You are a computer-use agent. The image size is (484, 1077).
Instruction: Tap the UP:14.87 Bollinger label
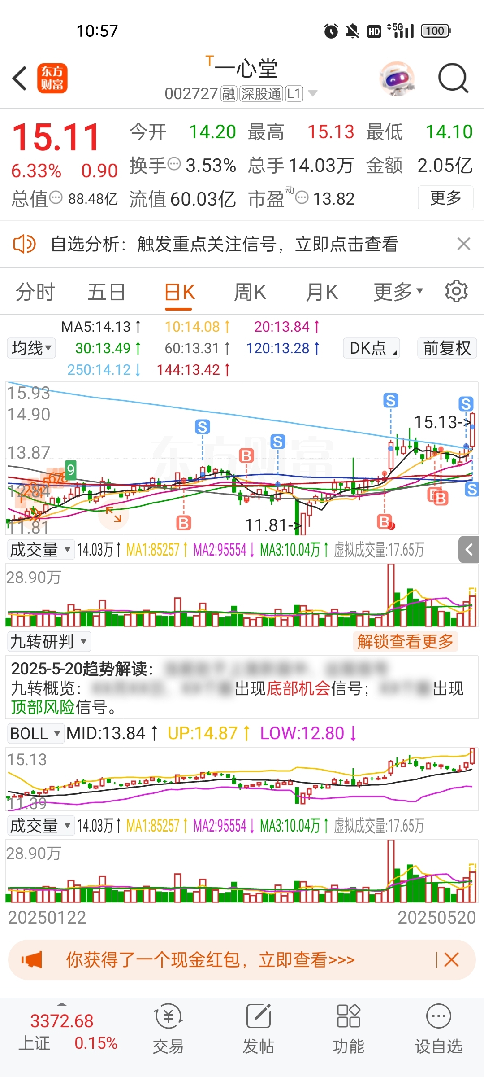click(x=209, y=733)
